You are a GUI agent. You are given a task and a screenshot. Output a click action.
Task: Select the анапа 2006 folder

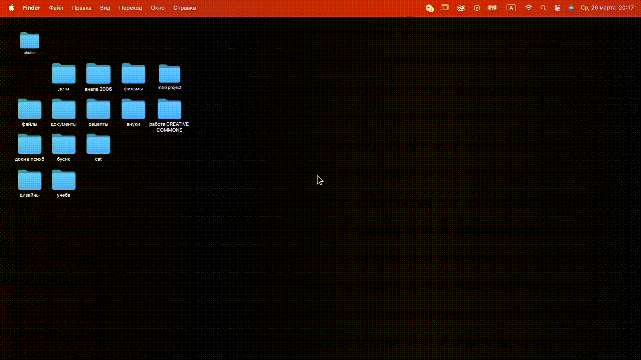coord(98,74)
